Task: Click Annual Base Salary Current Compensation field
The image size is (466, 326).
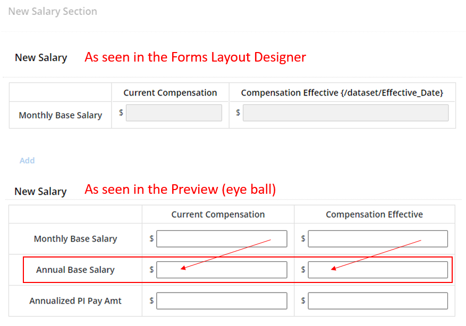Action: [x=222, y=270]
